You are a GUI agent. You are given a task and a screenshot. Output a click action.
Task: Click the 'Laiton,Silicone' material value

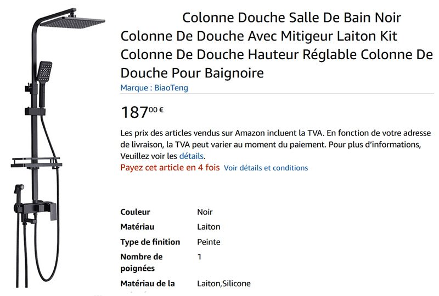223,283
